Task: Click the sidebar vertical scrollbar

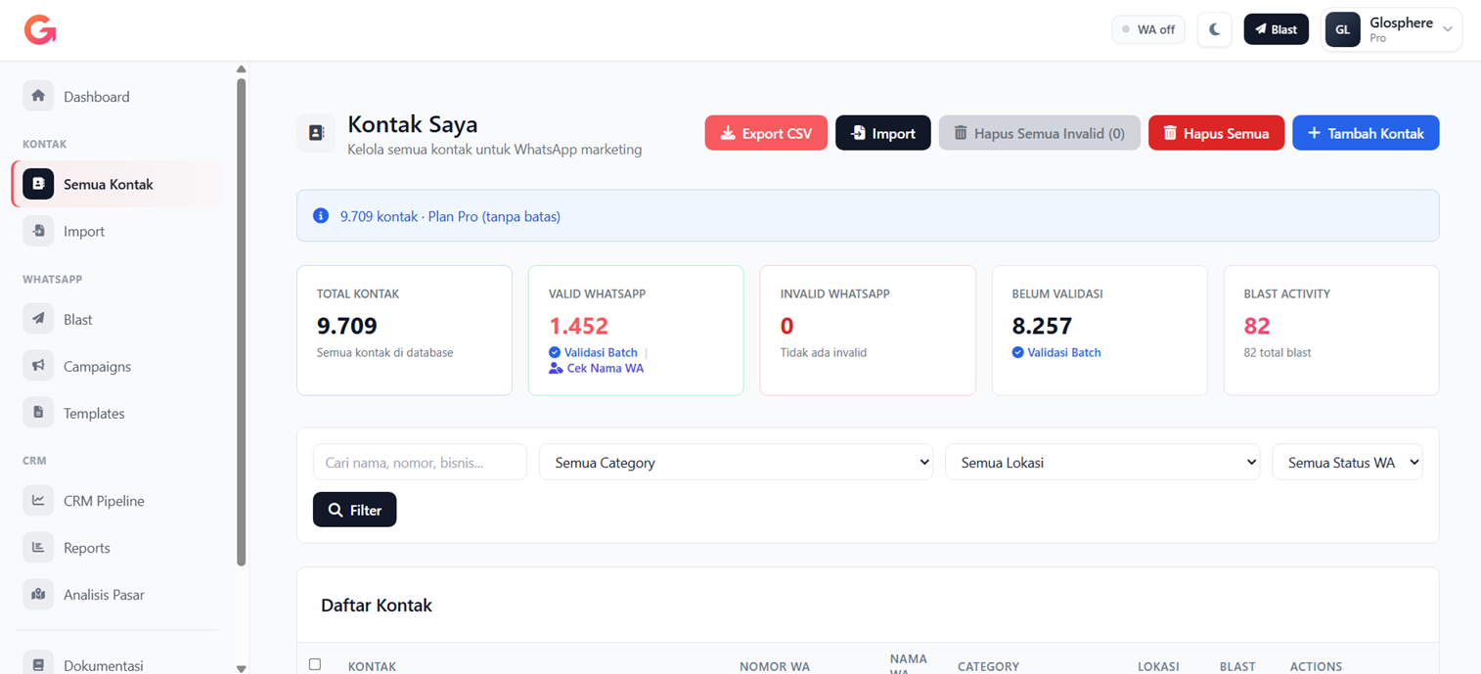Action: tap(241, 321)
